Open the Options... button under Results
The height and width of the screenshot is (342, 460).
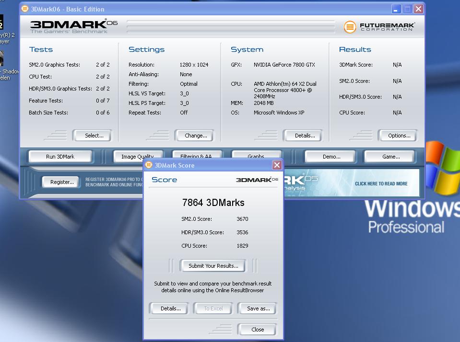[397, 136]
